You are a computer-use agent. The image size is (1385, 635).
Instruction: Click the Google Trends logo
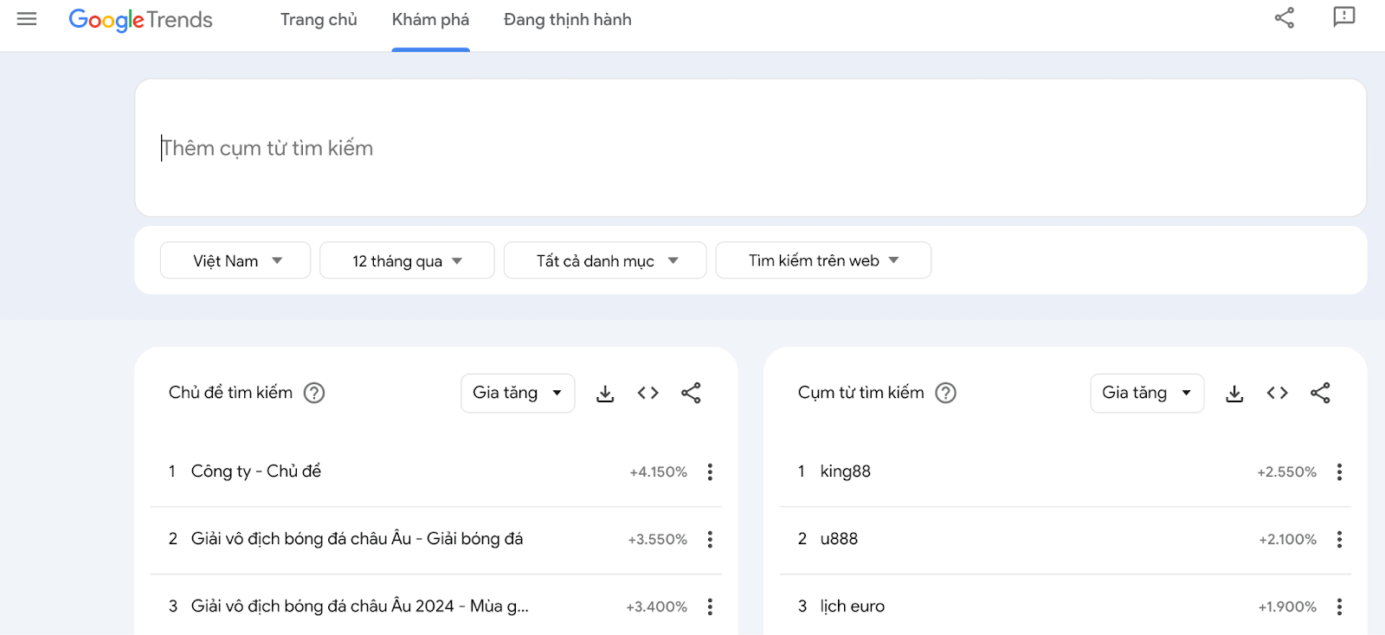pyautogui.click(x=140, y=20)
